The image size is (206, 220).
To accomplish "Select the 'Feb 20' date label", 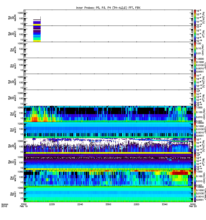I will [x=193, y=207].
